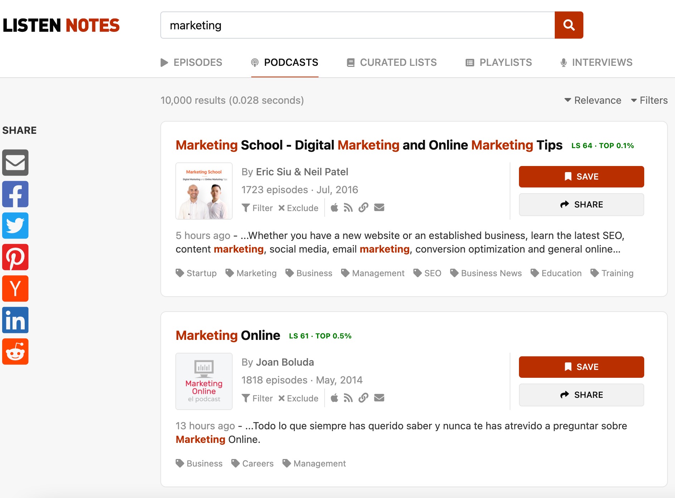
Task: Share this page on Twitter
Action: pos(15,226)
